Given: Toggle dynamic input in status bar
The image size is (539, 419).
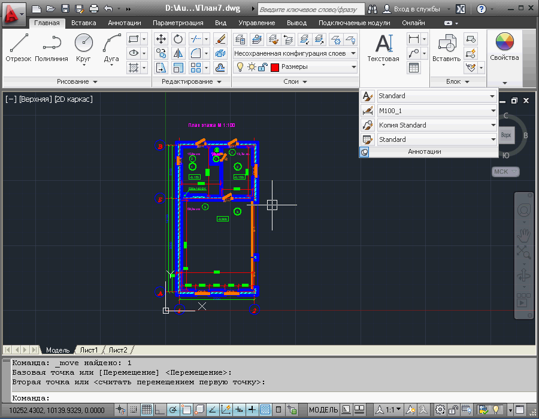Looking at the screenshot, I should click(239, 409).
